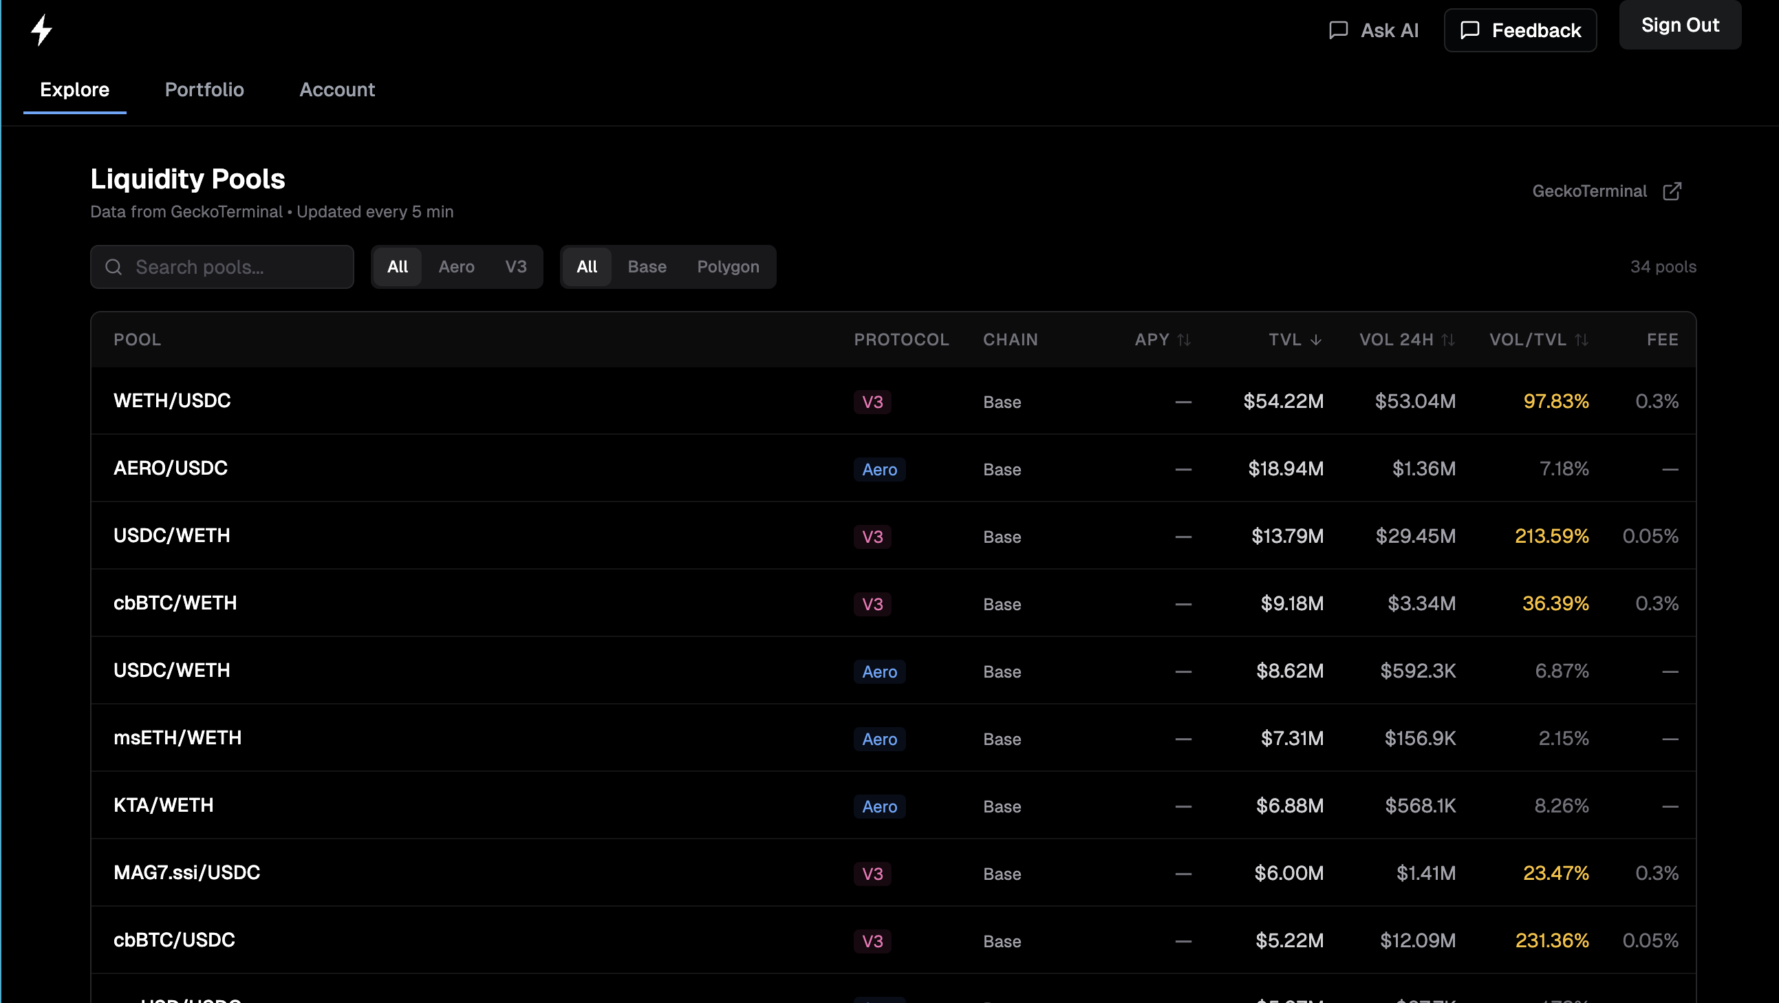This screenshot has width=1779, height=1003.
Task: Switch to the Portfolio tab
Action: pyautogui.click(x=204, y=90)
